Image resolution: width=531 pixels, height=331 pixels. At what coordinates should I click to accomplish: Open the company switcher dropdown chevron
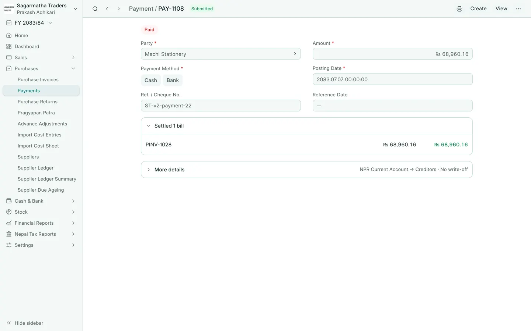(76, 9)
